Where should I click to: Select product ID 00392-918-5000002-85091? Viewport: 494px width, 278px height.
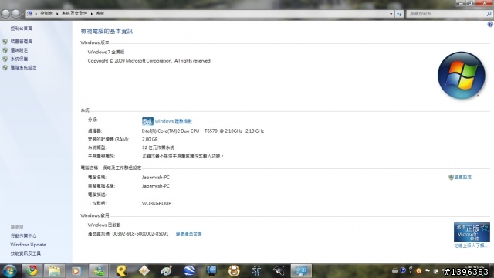[x=140, y=233]
